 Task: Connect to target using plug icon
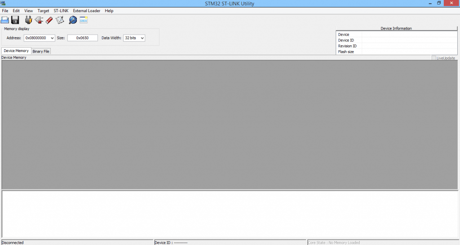pyautogui.click(x=28, y=20)
